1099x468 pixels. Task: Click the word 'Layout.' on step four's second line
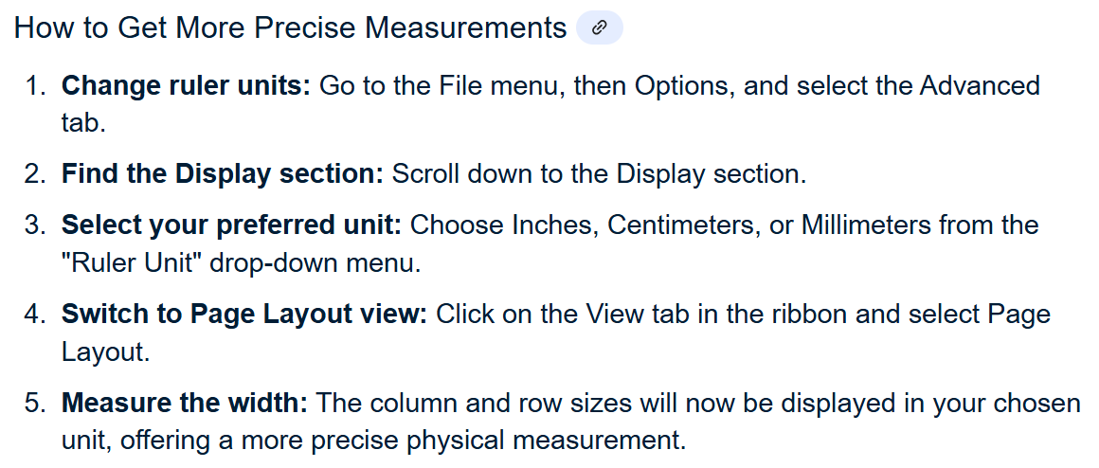coord(106,352)
